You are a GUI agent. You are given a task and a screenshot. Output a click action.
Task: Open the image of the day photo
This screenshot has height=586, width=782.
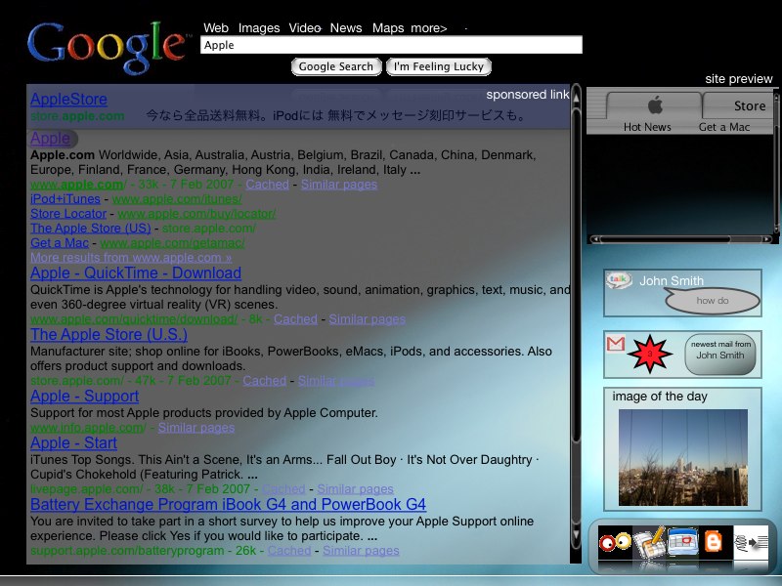[x=682, y=457]
